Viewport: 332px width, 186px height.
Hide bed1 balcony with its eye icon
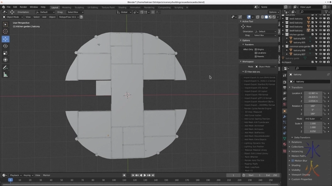point(320,19)
